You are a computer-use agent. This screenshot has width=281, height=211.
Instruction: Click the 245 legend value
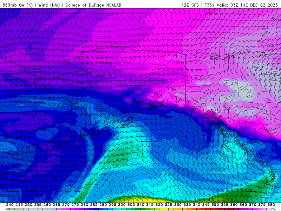click(x=19, y=205)
